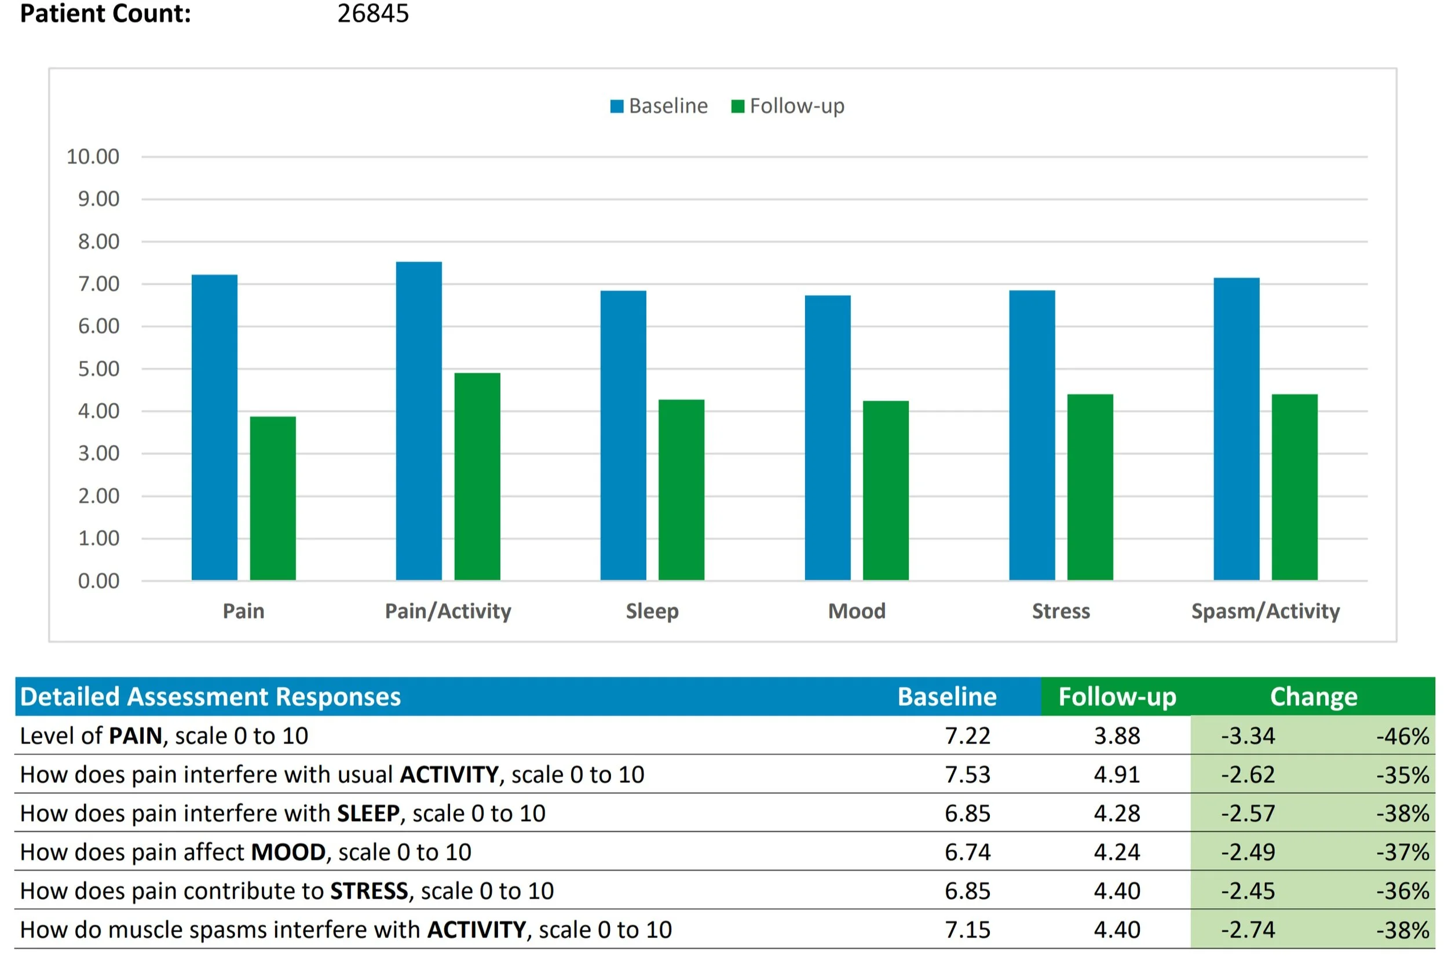
Task: Click the patient count value 26845
Action: (373, 13)
